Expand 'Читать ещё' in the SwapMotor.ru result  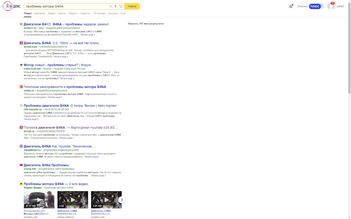tap(91, 157)
